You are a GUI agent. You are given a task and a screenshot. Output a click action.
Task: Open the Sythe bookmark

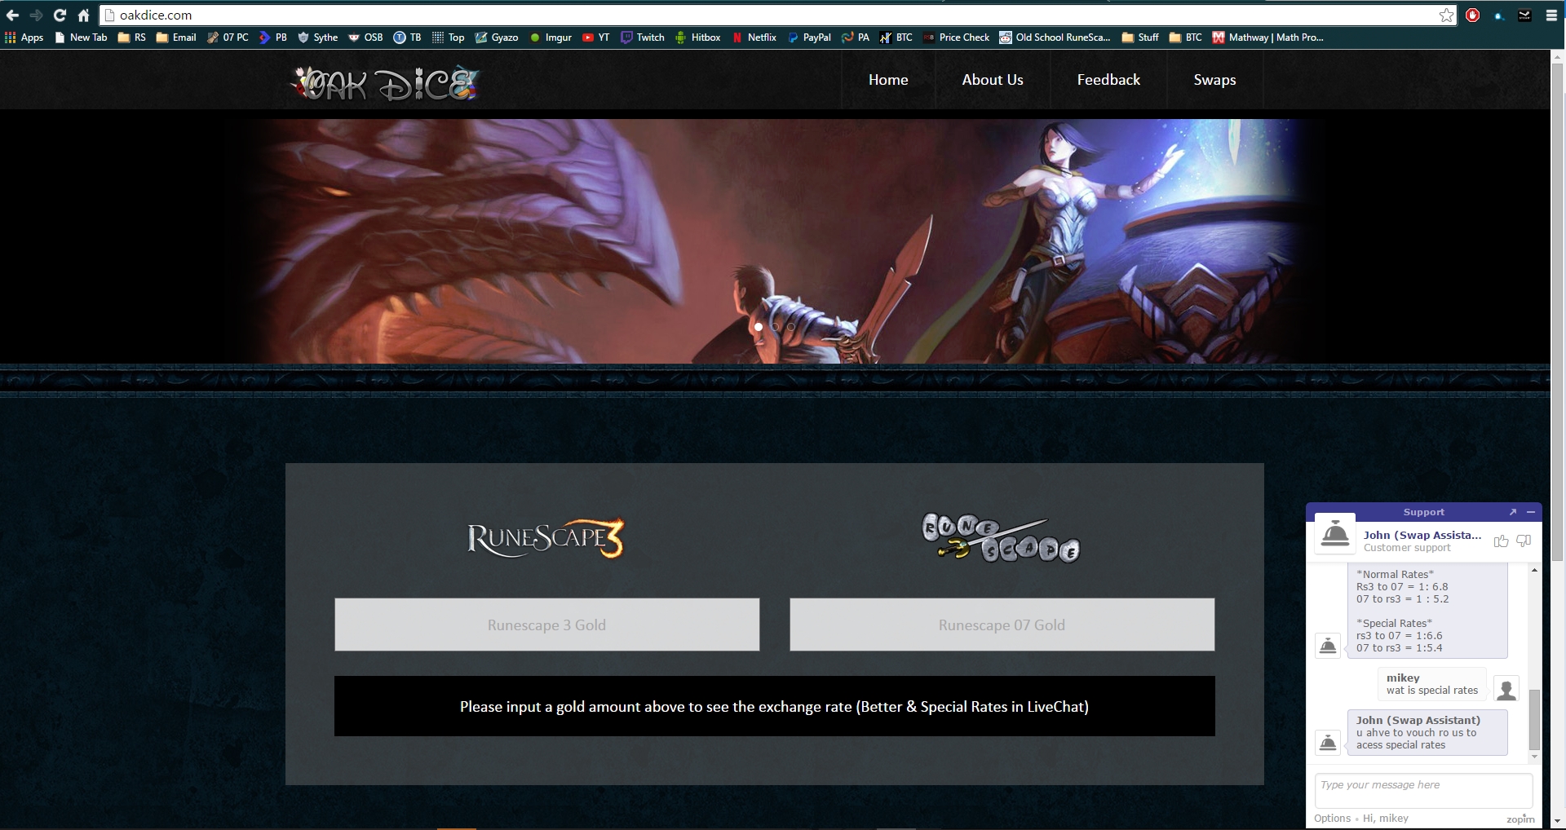pos(317,38)
